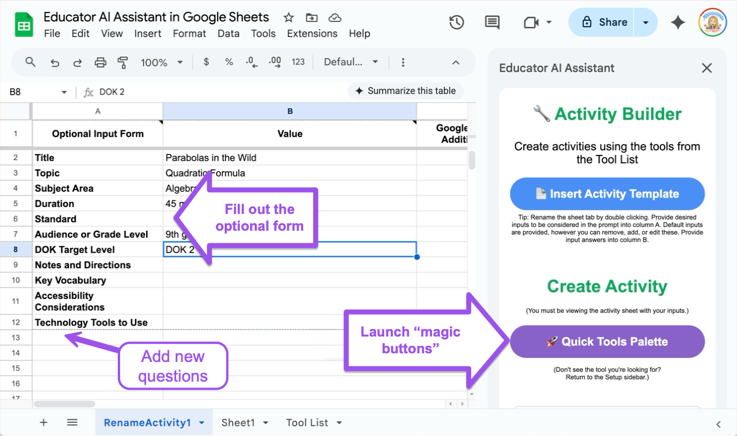The height and width of the screenshot is (436, 737).
Task: Click the side panel collapse chevron
Action: (719, 424)
